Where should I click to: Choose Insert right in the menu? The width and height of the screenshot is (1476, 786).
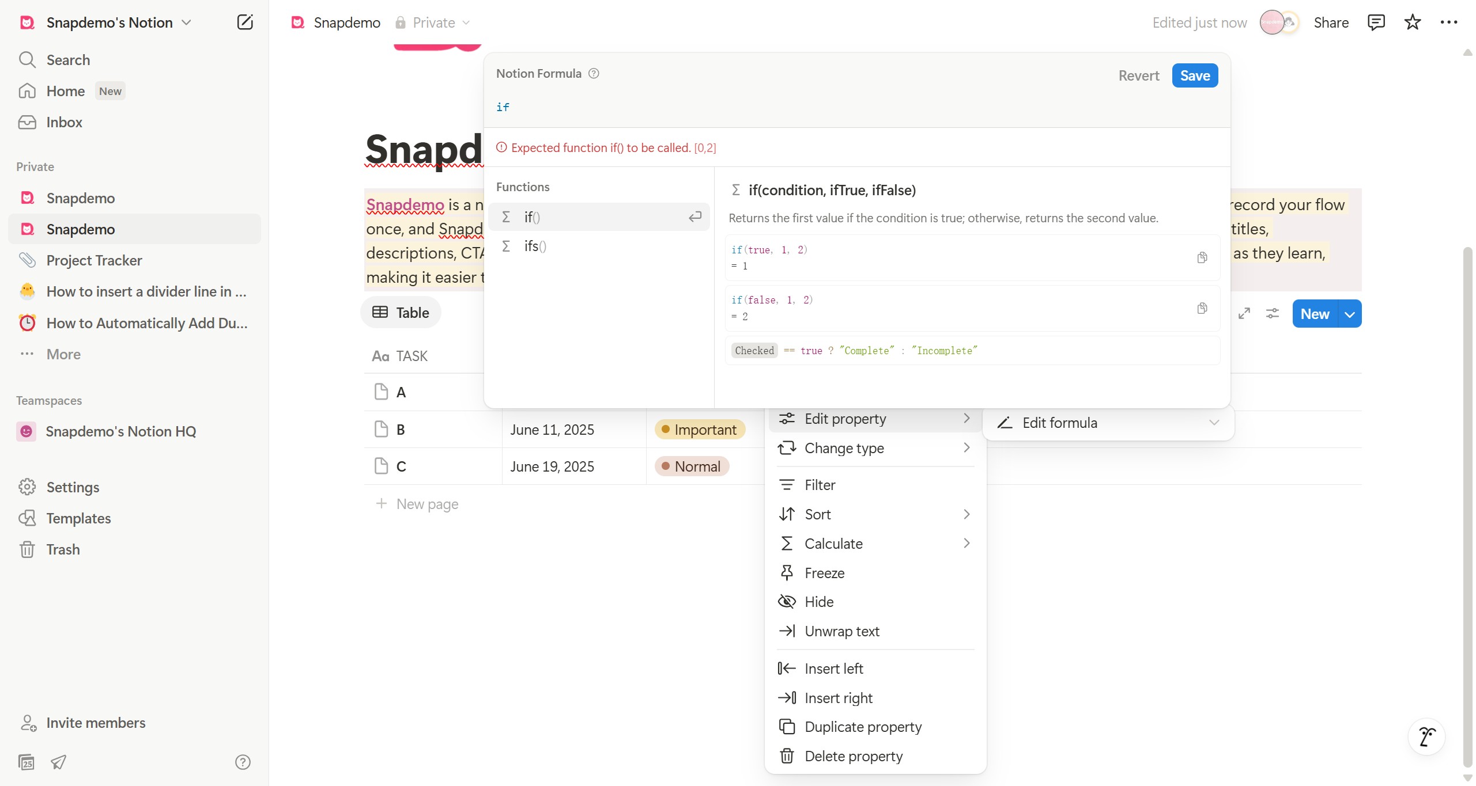875,698
